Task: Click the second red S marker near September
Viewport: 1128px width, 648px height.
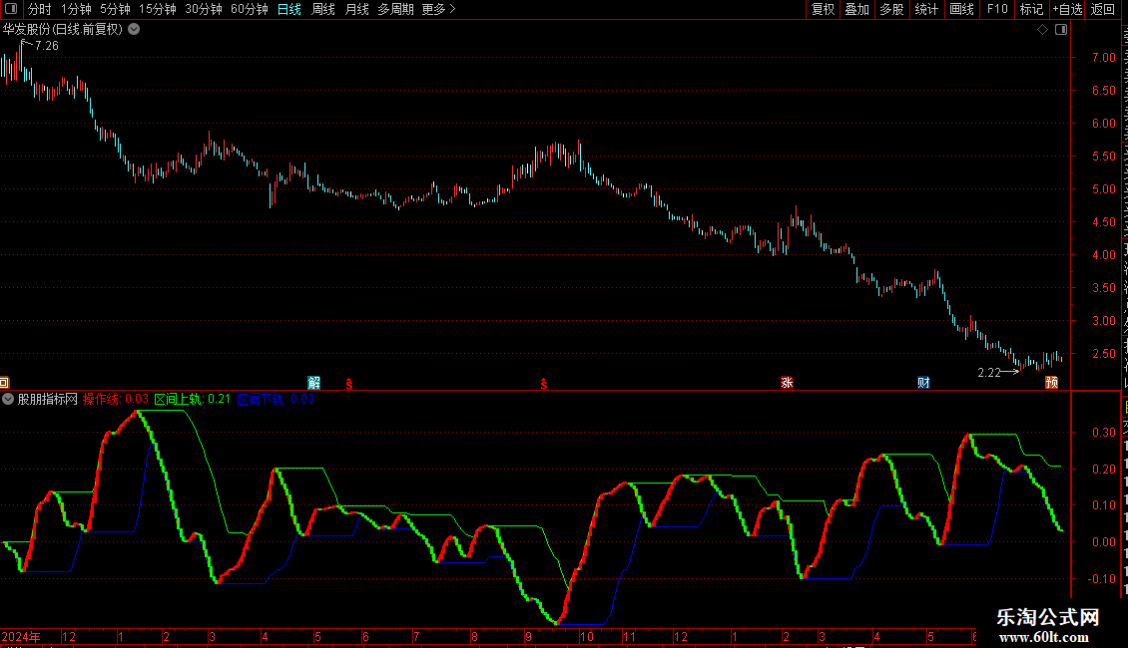Action: click(544, 384)
